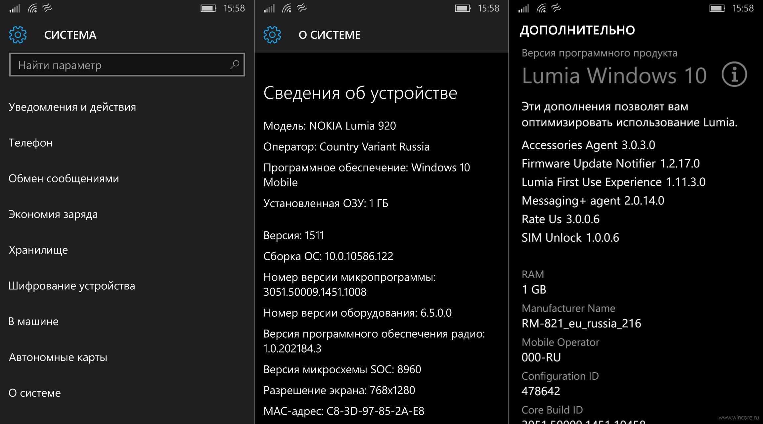Tap the search magnifier icon in Найти параметр
This screenshot has width=763, height=424.
(235, 65)
